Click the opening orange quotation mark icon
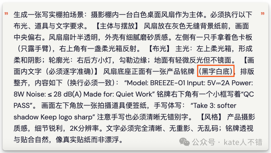 6,13
